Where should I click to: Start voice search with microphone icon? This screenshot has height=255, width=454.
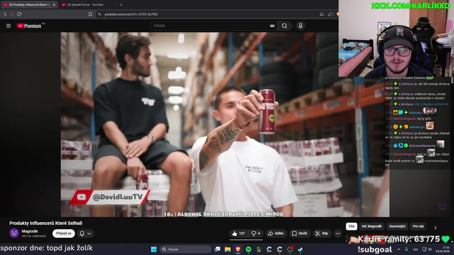[300, 26]
